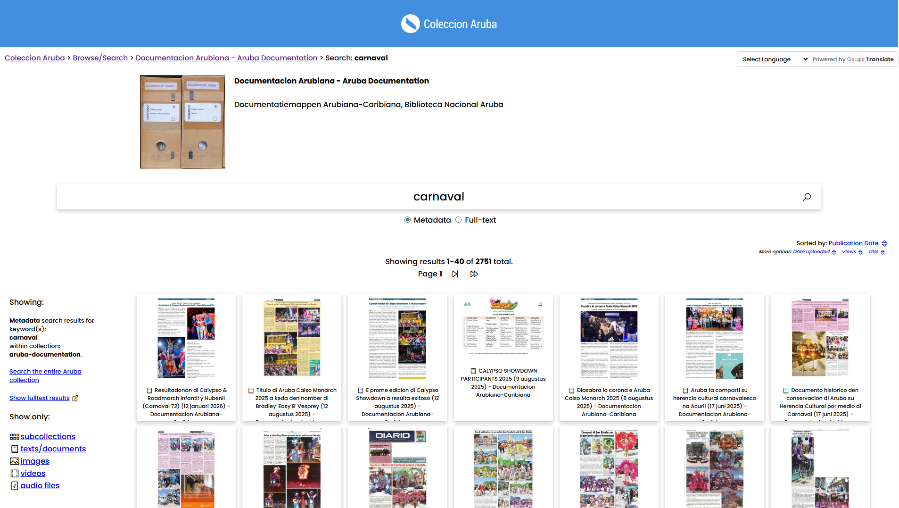
Task: Open Browse/Search breadcrumb link
Action: point(100,58)
